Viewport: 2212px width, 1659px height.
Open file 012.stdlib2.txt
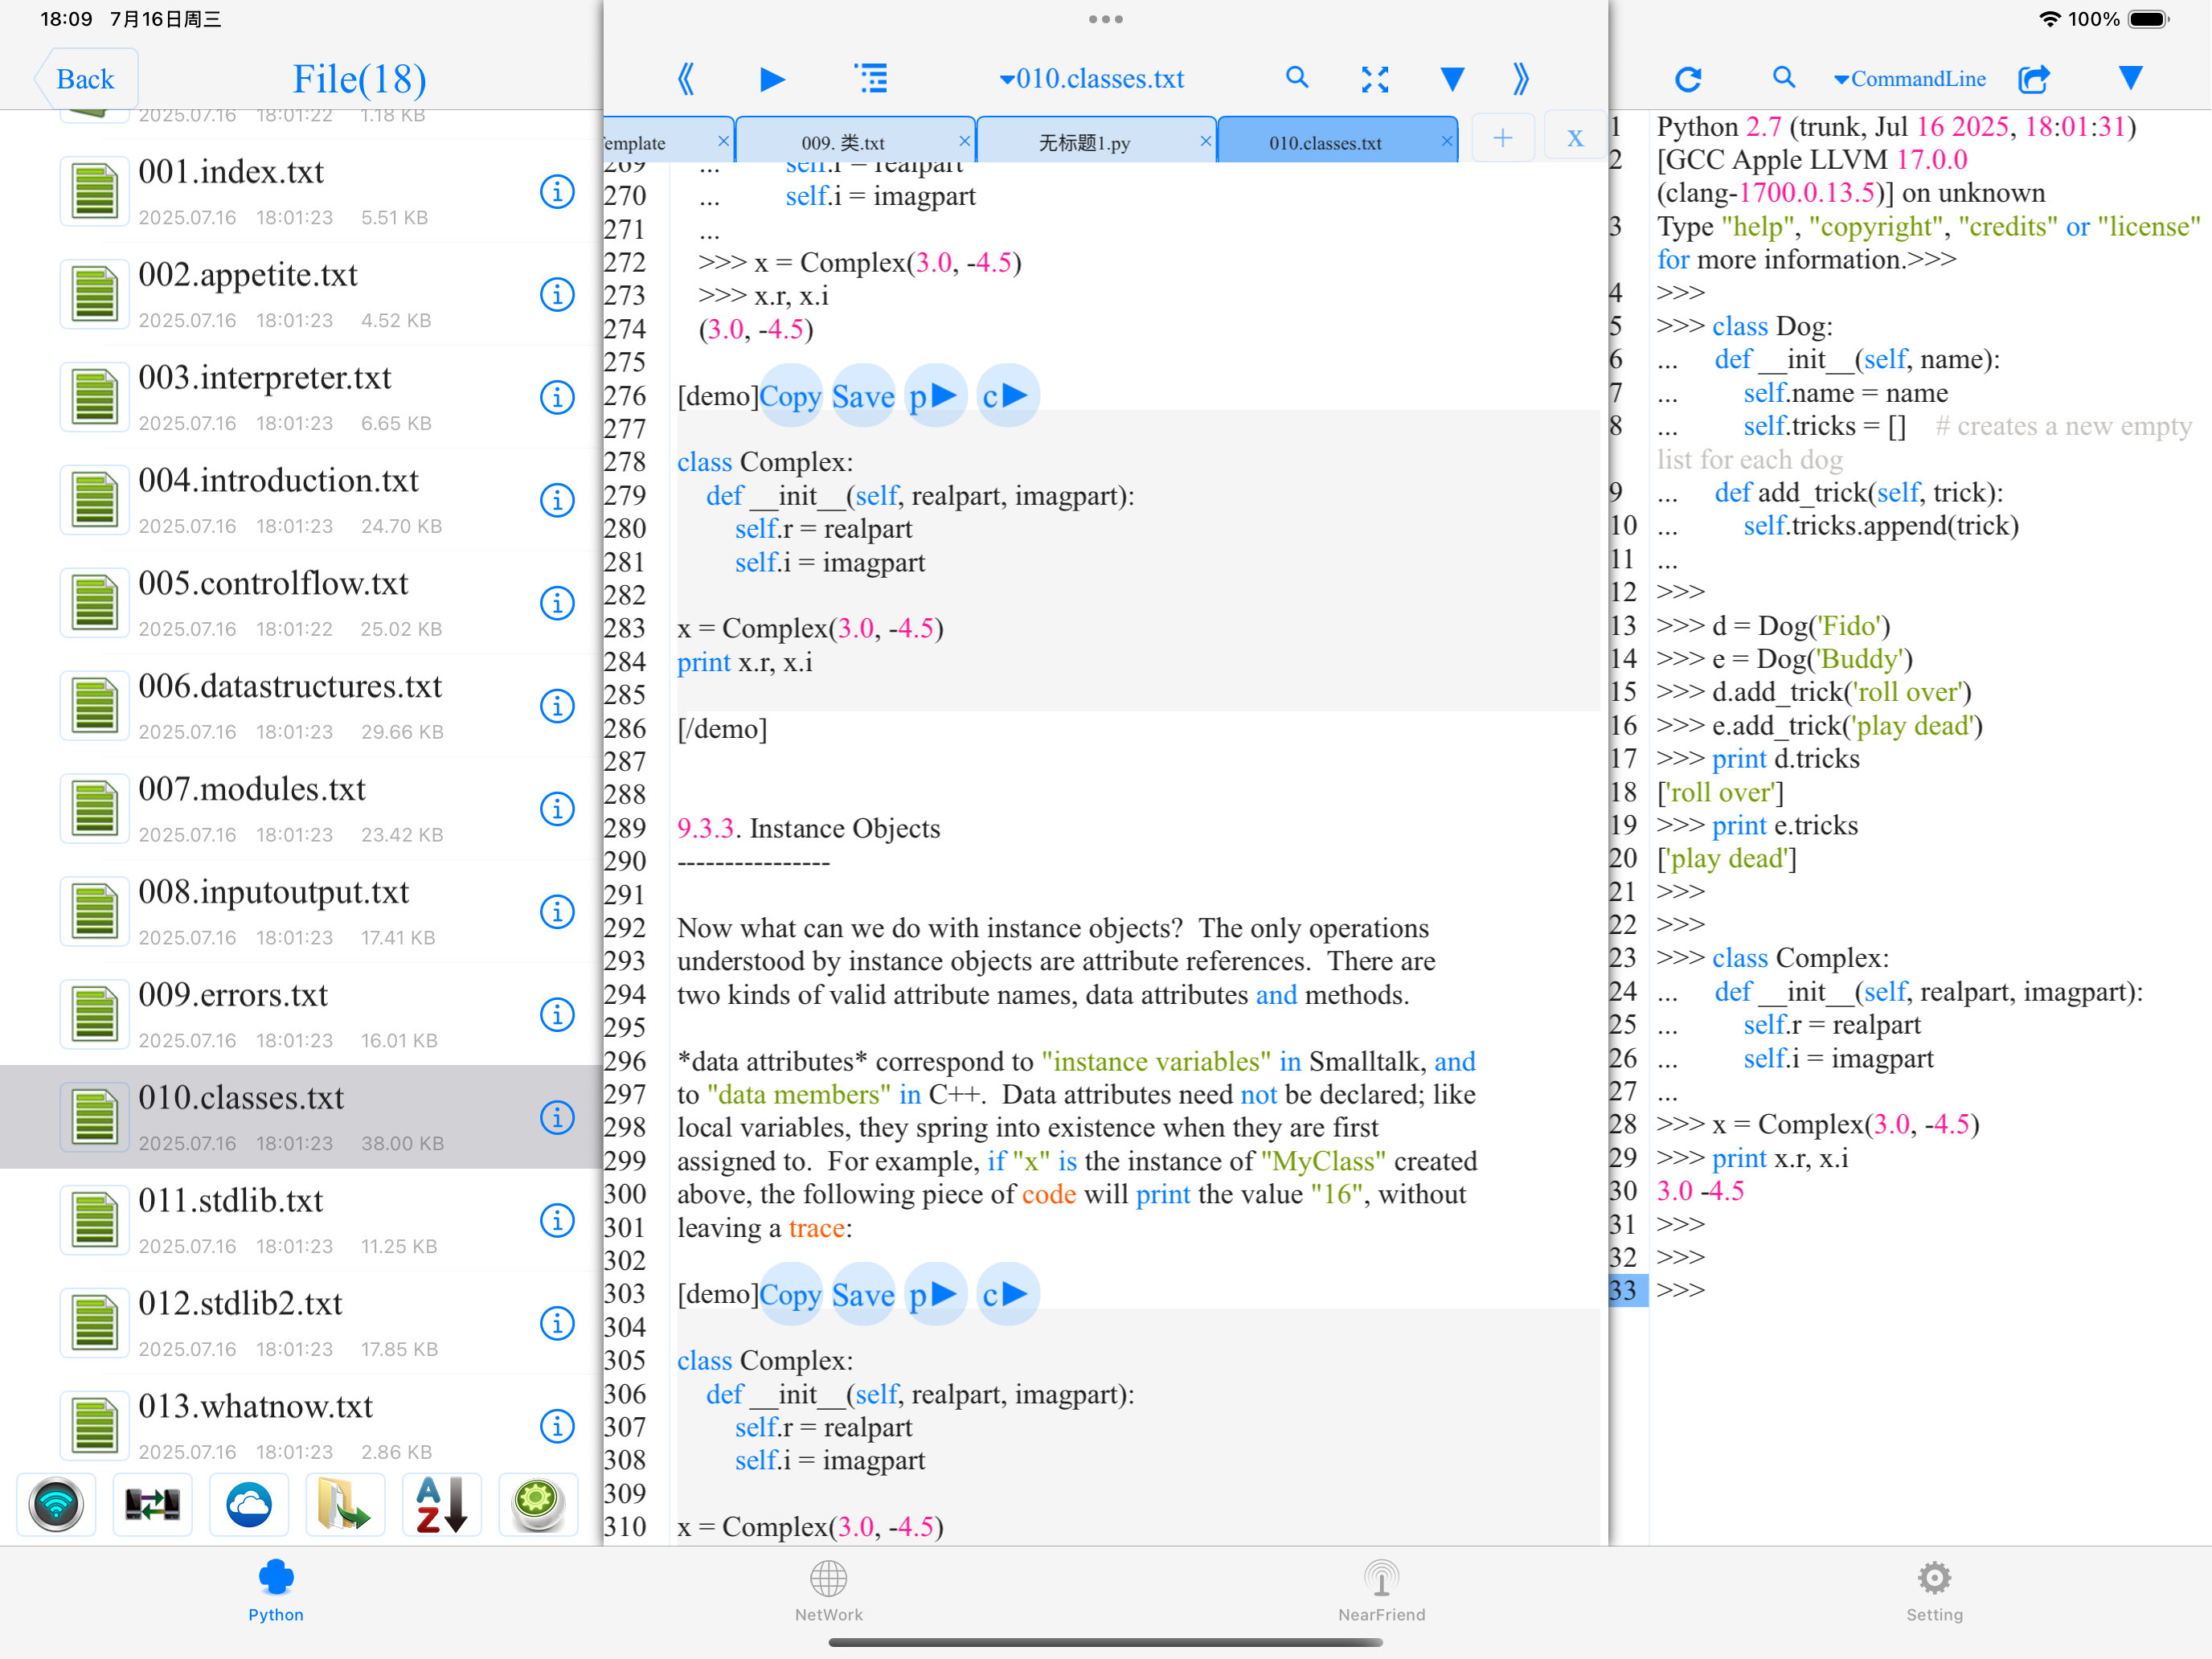click(x=300, y=1323)
